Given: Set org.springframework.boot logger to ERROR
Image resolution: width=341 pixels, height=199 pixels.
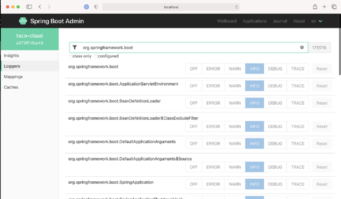Looking at the screenshot, I should [213, 69].
